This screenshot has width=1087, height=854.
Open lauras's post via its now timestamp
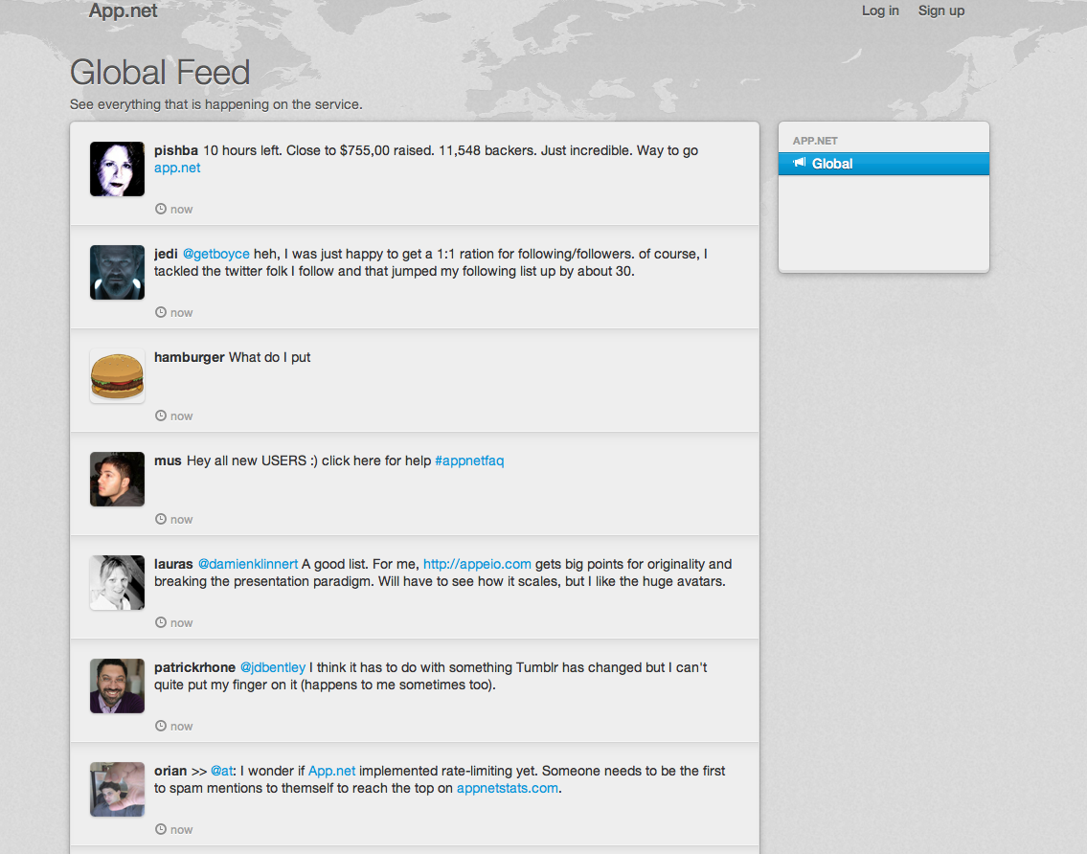[x=182, y=622]
